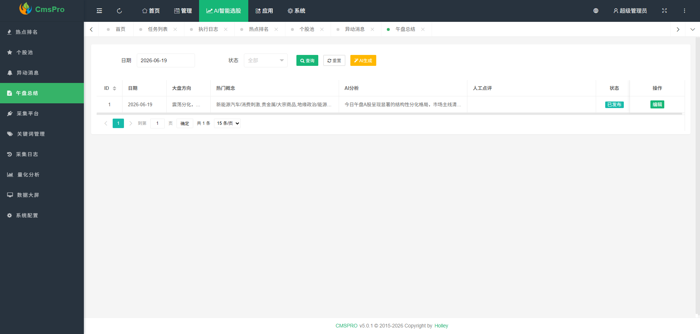Open 采集日志 in sidebar

(x=42, y=154)
